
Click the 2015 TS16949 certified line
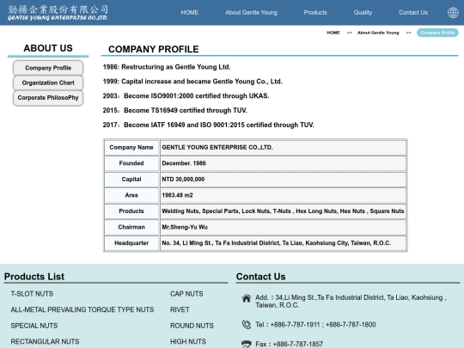click(175, 111)
